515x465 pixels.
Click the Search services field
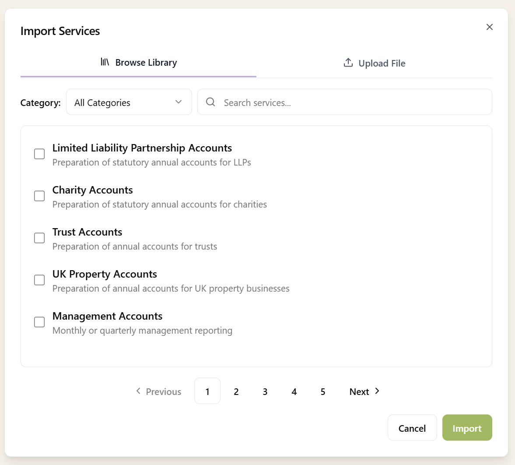[x=344, y=102]
